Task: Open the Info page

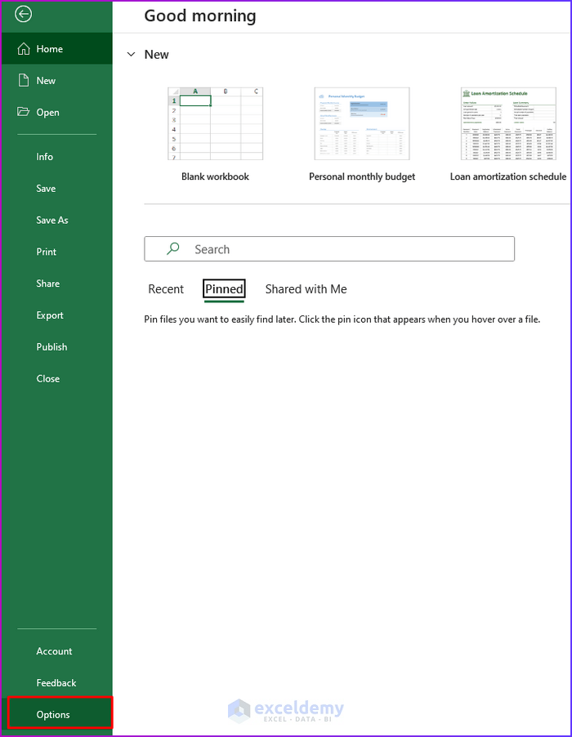Action: 45,157
